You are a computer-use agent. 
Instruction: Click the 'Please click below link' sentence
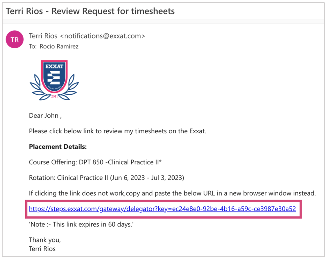[x=117, y=131]
